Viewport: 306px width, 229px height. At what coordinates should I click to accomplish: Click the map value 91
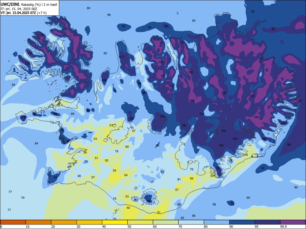(x=136, y=200)
